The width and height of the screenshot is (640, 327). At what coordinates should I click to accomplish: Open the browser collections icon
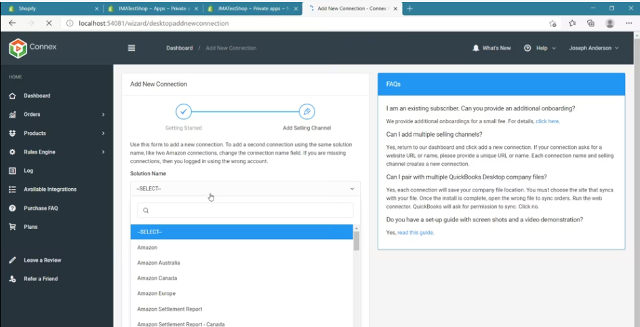pos(591,23)
